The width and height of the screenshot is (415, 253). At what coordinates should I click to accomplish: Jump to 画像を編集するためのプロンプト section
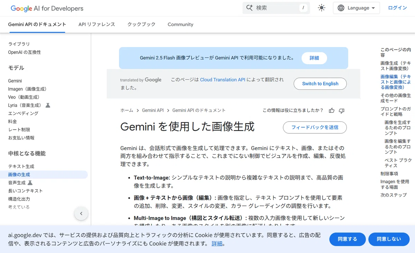(398, 147)
